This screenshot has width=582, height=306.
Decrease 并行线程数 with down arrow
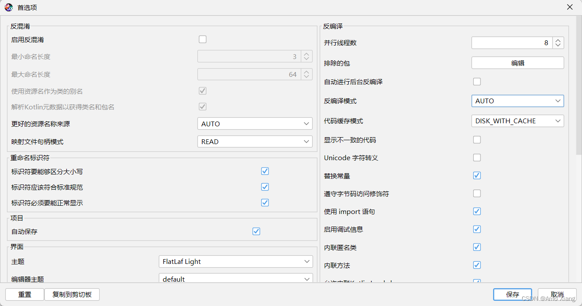pos(558,46)
